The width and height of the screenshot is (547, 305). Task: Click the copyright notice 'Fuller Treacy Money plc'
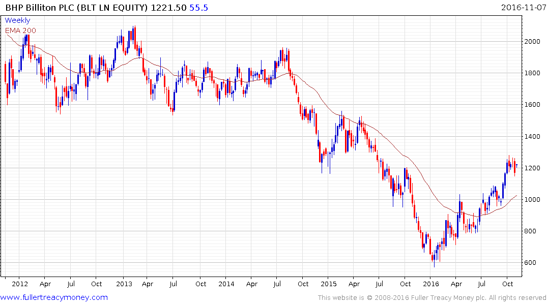(x=448, y=298)
